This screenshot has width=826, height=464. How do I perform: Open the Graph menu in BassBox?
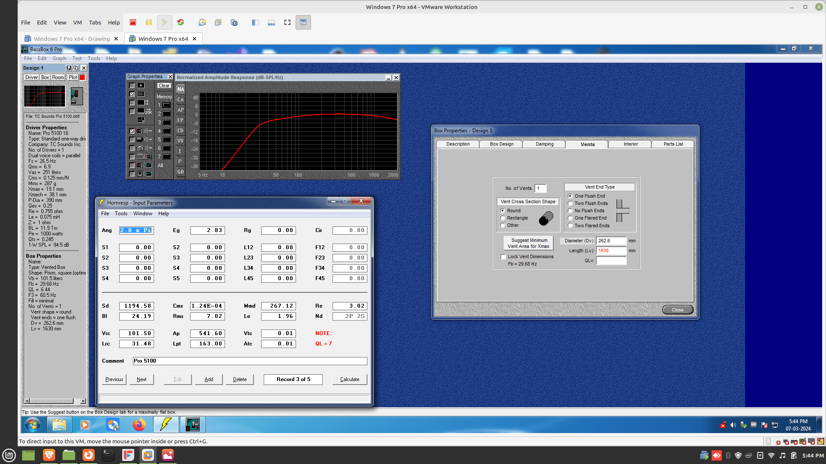[x=59, y=58]
